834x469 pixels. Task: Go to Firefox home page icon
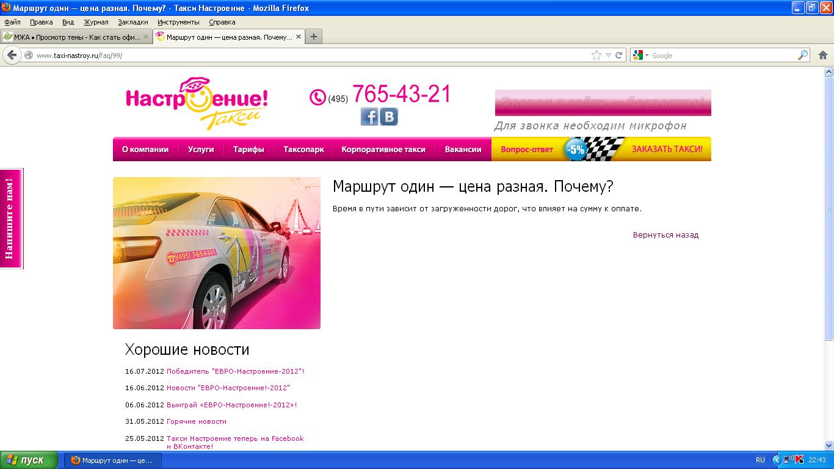pyautogui.click(x=822, y=55)
